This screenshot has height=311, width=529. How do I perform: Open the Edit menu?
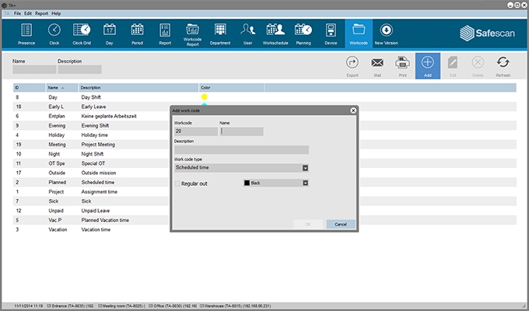pyautogui.click(x=28, y=13)
